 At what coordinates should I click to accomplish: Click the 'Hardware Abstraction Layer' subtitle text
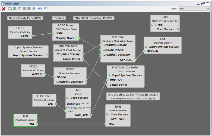[x=118, y=41]
